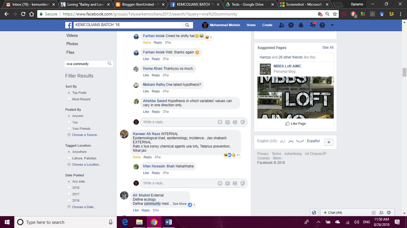Click Create in Facebook header
The height and width of the screenshot is (228, 407).
[x=267, y=25]
